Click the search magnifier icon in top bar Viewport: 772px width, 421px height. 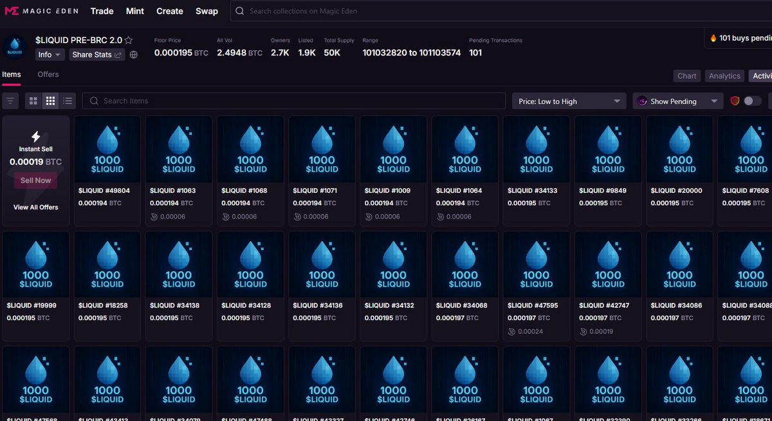240,11
